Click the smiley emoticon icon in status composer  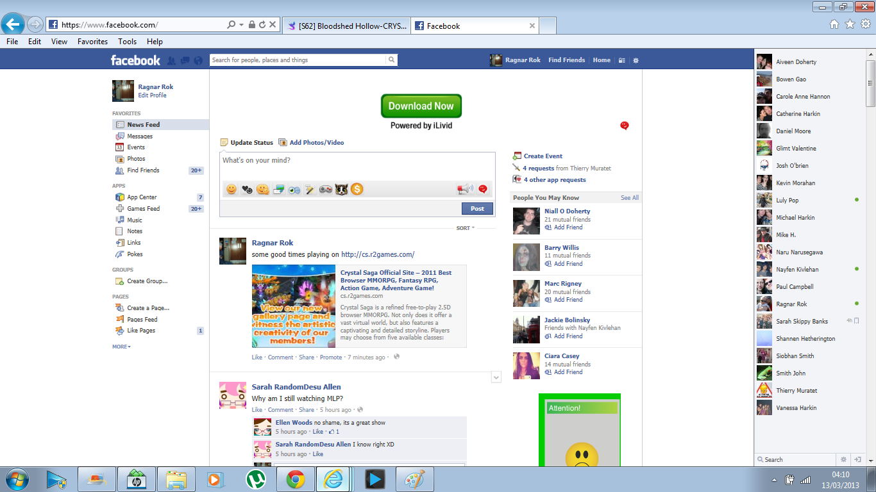click(x=232, y=189)
